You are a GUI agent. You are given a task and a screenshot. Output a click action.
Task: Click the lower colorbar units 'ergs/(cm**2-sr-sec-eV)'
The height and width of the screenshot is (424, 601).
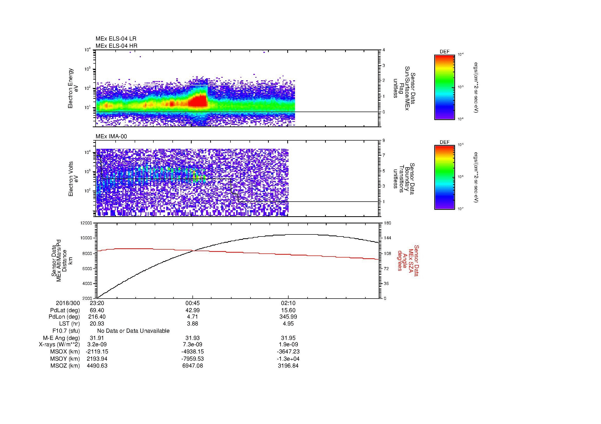point(476,178)
